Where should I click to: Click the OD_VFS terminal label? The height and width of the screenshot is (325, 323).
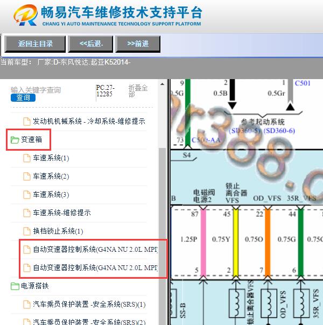click(x=267, y=199)
